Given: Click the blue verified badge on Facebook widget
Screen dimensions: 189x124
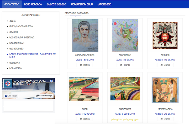Looking at the screenshot, I should tap(51, 81).
